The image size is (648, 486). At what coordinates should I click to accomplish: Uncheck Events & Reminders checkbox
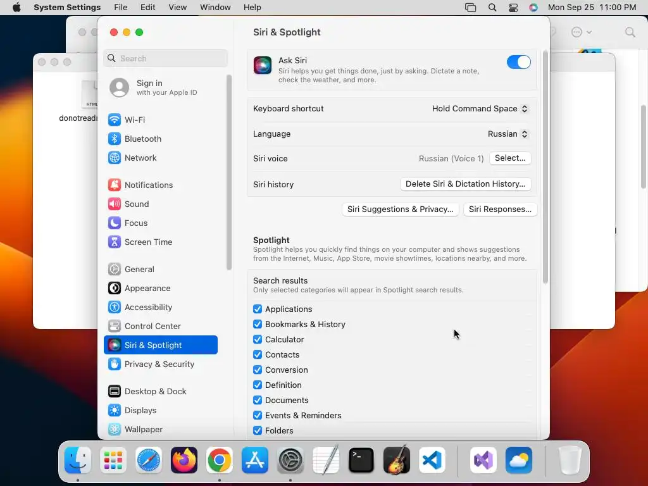coord(258,415)
